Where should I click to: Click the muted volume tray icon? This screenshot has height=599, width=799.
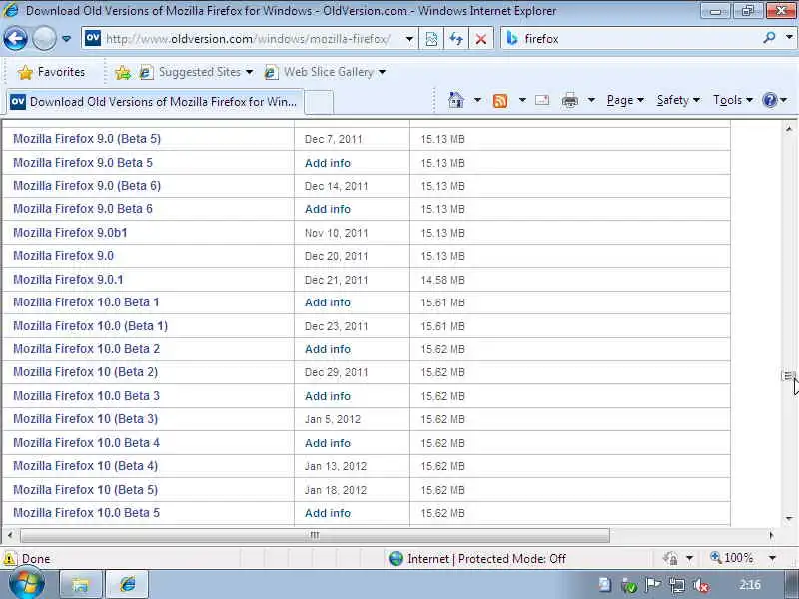point(702,586)
